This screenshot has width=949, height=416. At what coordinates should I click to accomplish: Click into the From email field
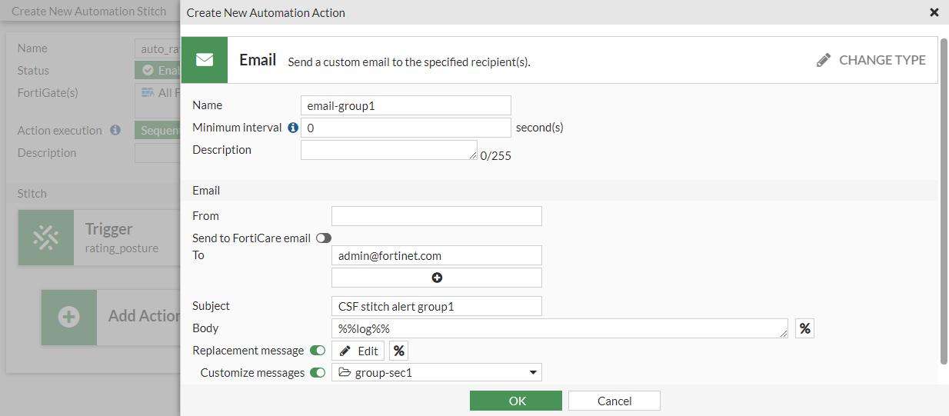click(x=437, y=216)
